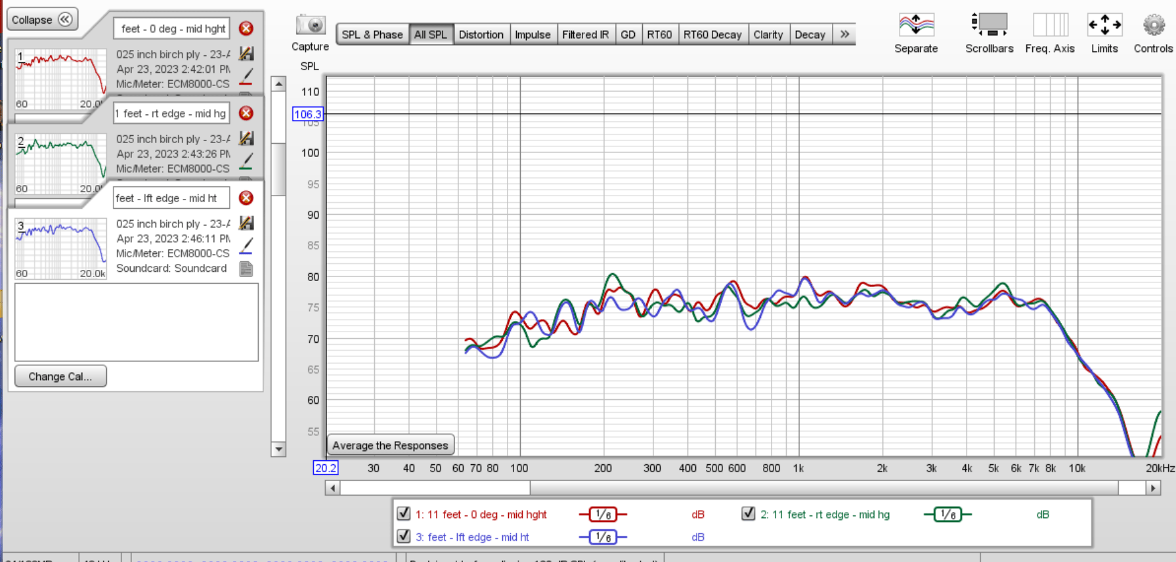Screen dimensions: 1176x562
Task: Click the measurement list vertical scrollbar thumb
Action: (279, 169)
